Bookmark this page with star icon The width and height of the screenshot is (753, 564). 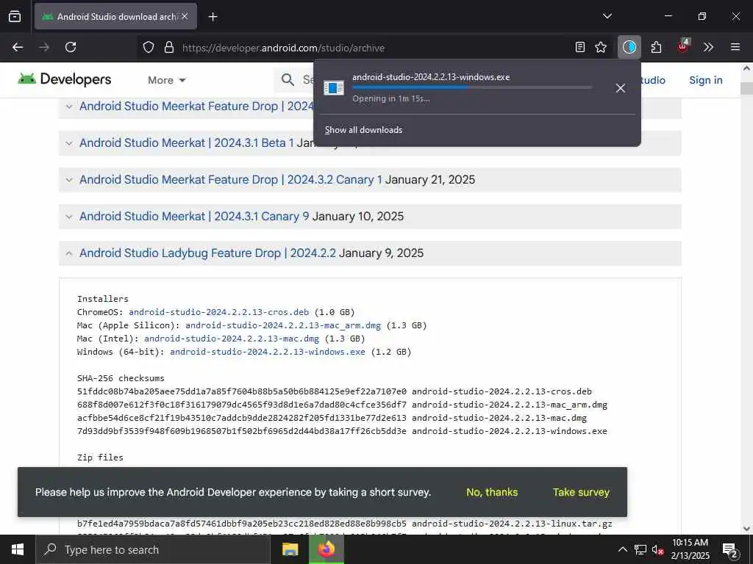[x=601, y=47]
